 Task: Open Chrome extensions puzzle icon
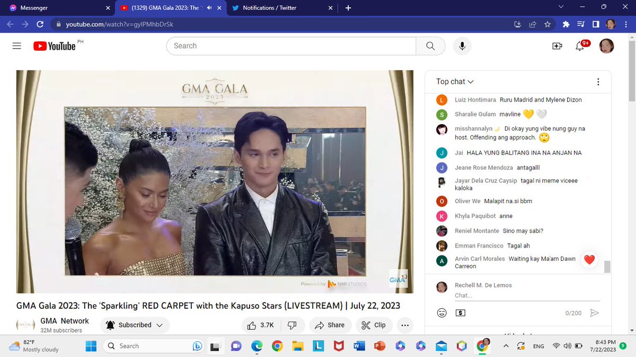point(566,24)
